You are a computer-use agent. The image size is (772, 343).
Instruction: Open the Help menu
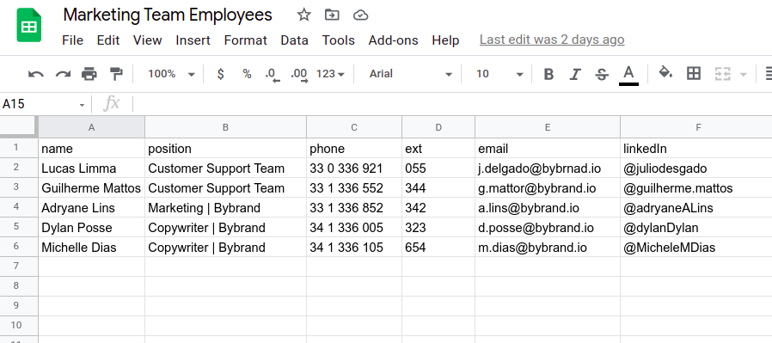pos(445,40)
